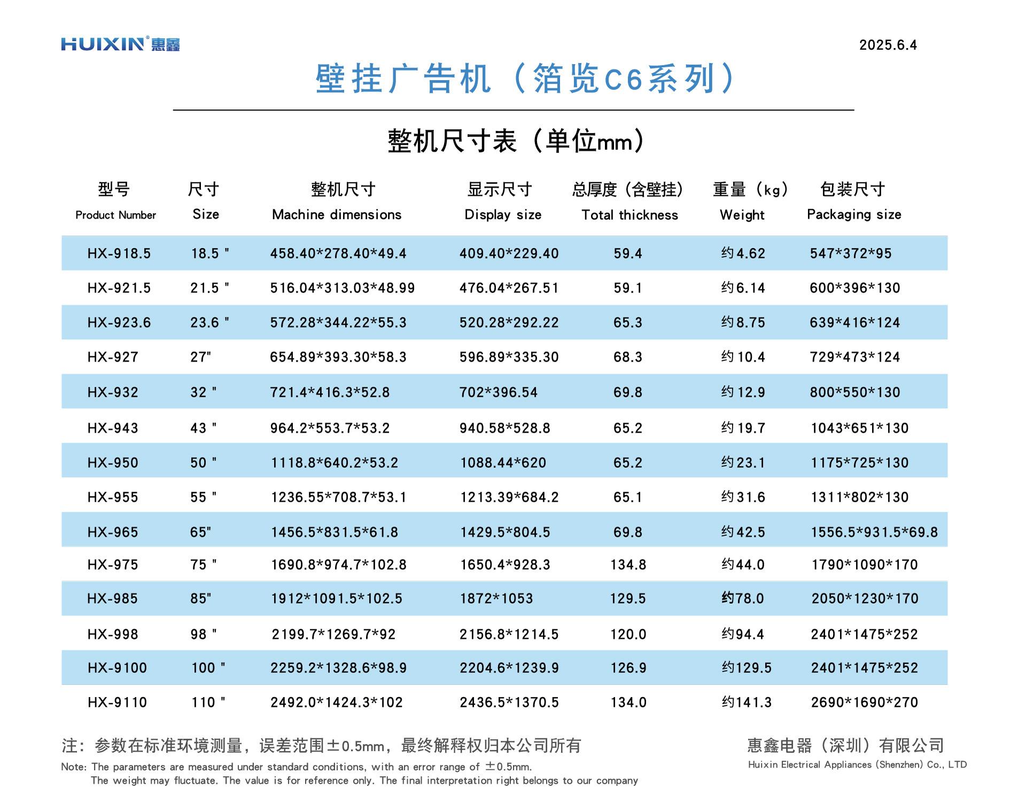Click the Huixin Electrical Appliances company name
The height and width of the screenshot is (804, 1026).
coord(857,764)
